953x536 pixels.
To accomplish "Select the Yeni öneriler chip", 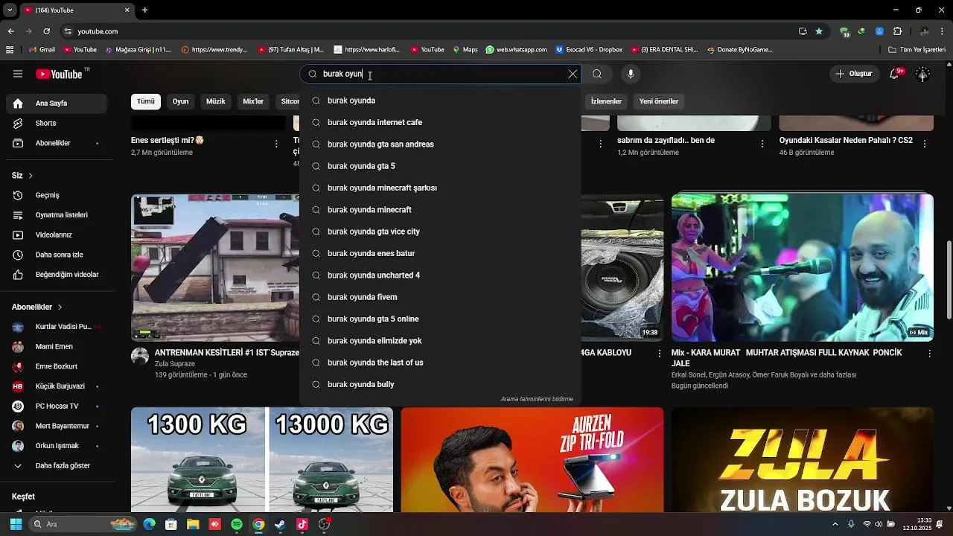I will (659, 101).
